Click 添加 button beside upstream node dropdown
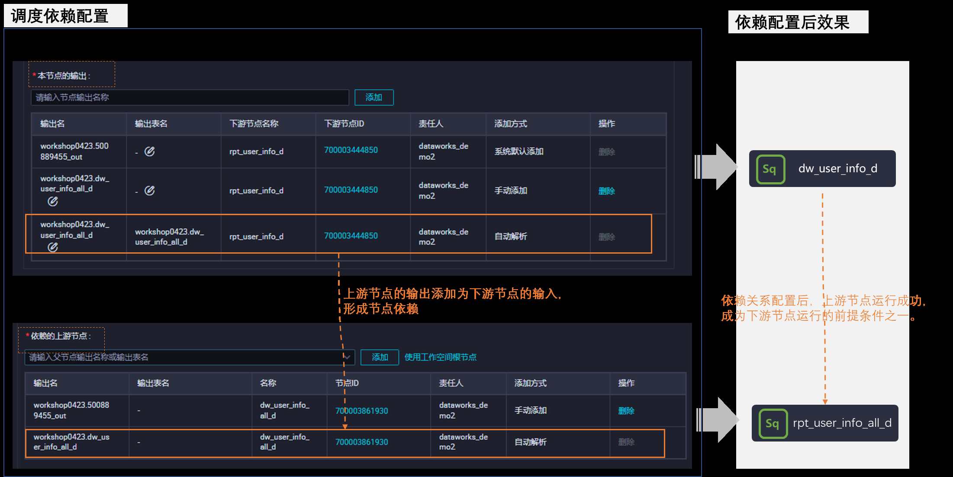 tap(380, 358)
